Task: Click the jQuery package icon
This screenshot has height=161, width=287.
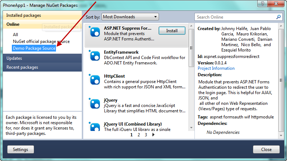Action: click(94, 103)
